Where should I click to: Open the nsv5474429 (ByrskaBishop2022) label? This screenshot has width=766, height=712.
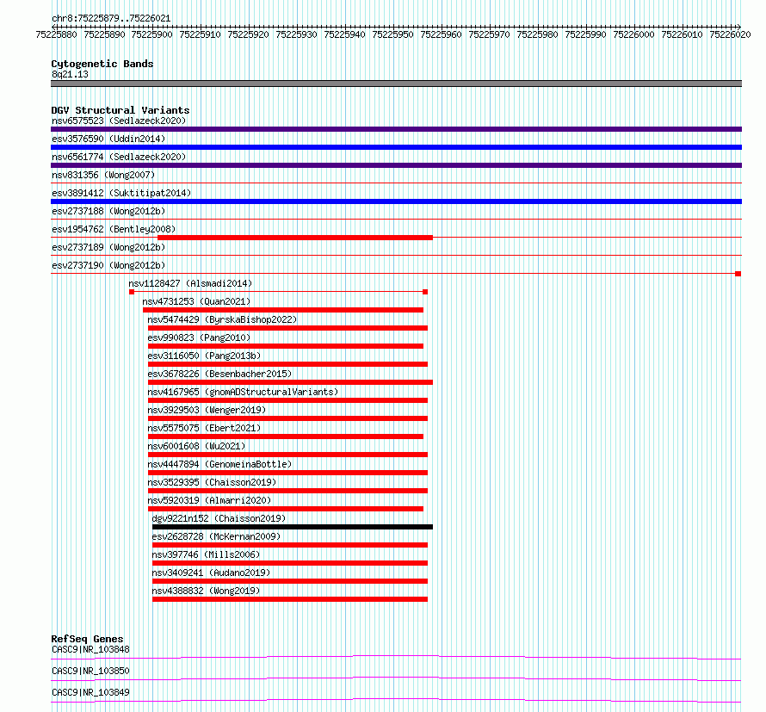coord(222,319)
